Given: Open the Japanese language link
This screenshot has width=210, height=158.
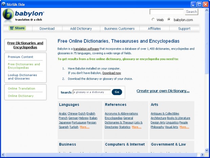Looking at the screenshot, I should (65, 123).
